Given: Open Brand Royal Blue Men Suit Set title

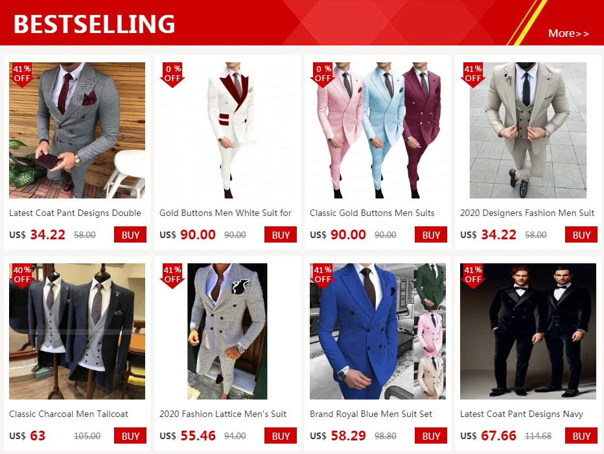Looking at the screenshot, I should coord(371,414).
